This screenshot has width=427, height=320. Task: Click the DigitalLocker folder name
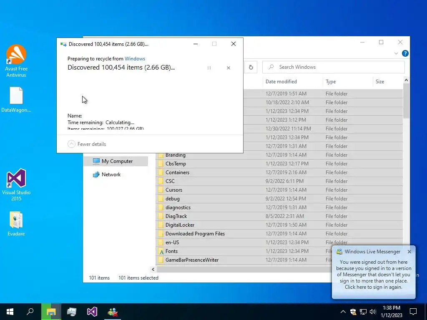coord(180,225)
